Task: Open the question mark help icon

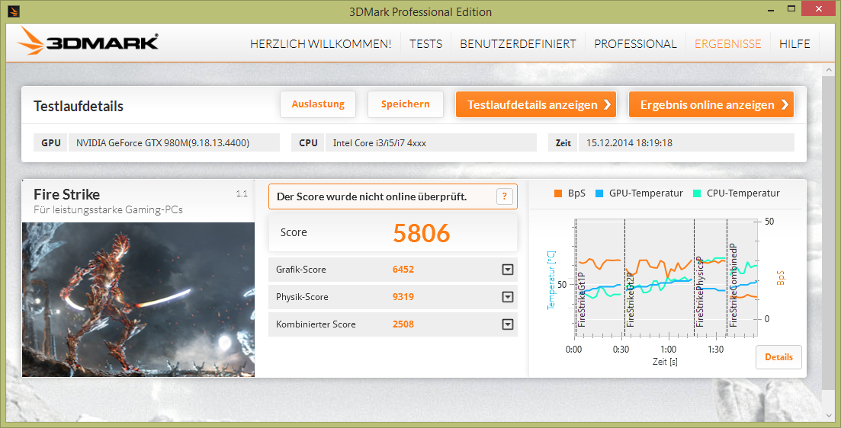Action: (x=504, y=196)
